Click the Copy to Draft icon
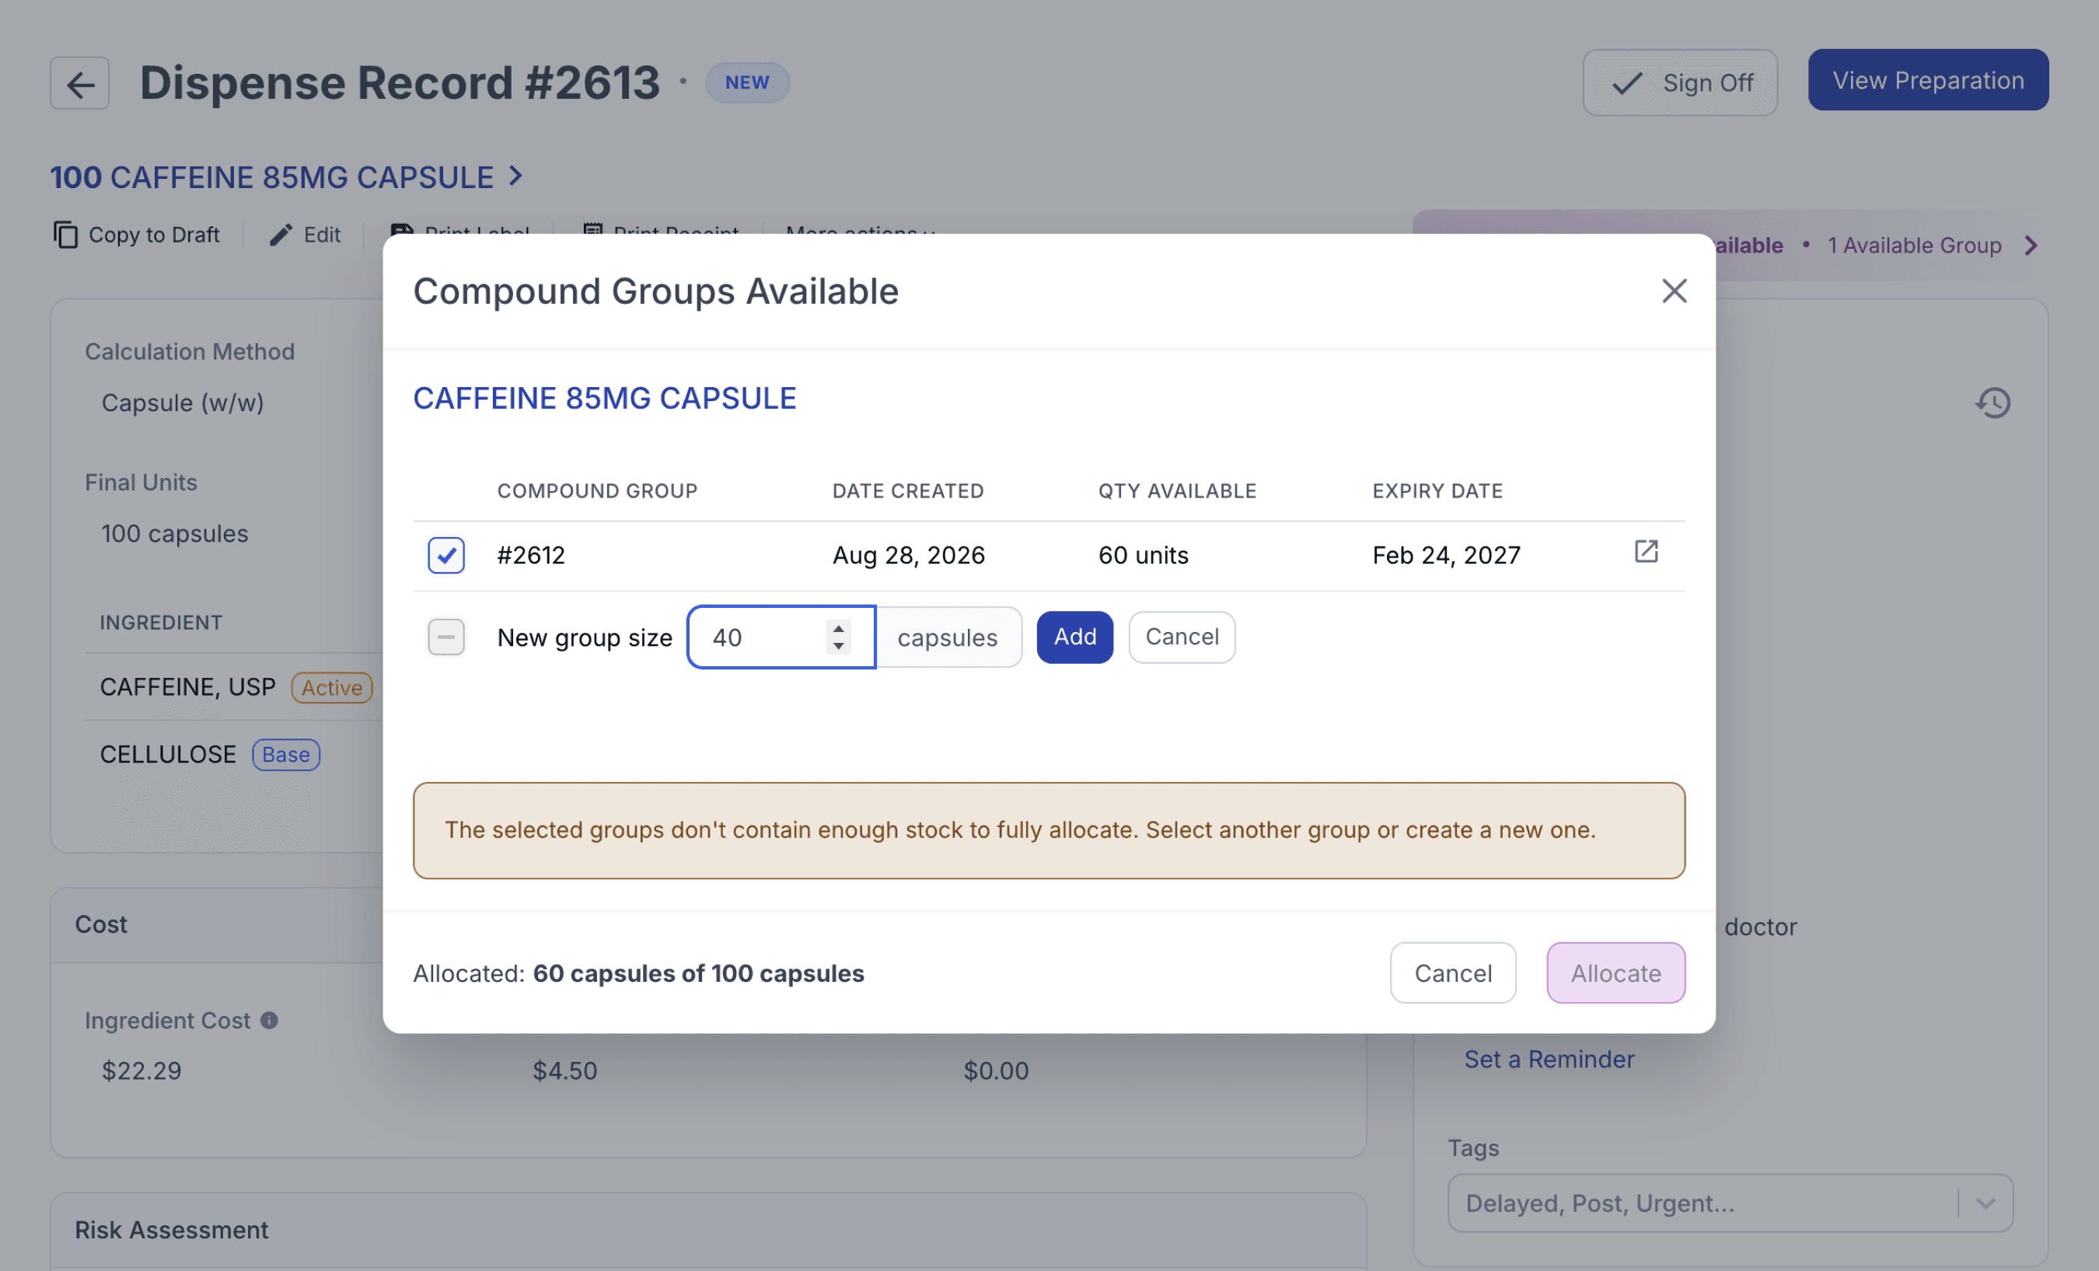 coord(65,234)
